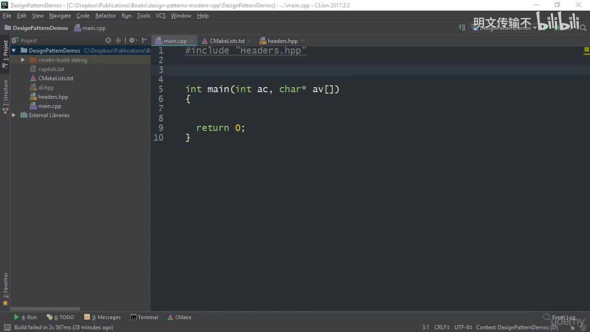Open the CMake tool window
This screenshot has height=332, width=590.
[179, 317]
